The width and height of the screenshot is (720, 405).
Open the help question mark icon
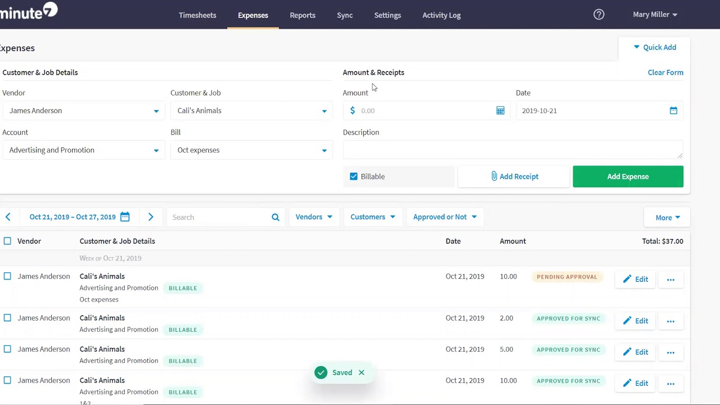pyautogui.click(x=599, y=15)
